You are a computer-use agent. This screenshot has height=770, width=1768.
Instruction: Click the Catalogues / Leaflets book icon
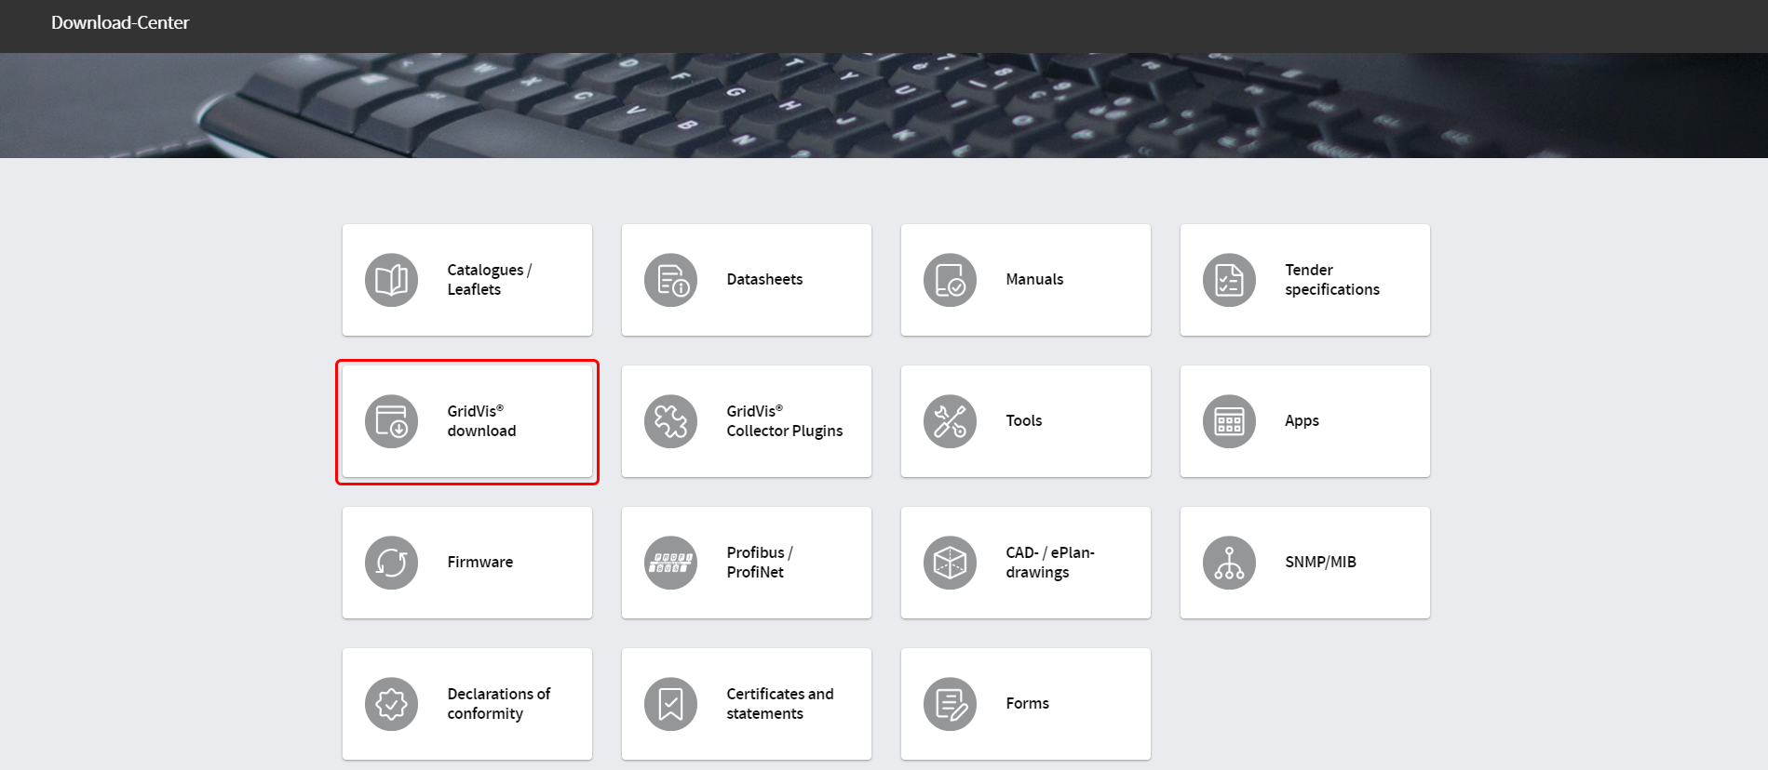pyautogui.click(x=391, y=280)
